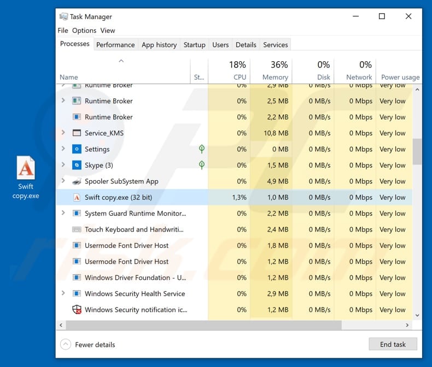Click the Fewer details link
This screenshot has width=432, height=367.
click(x=95, y=345)
